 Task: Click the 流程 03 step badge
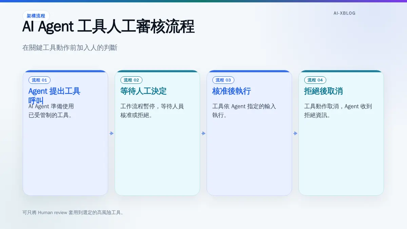(x=223, y=80)
